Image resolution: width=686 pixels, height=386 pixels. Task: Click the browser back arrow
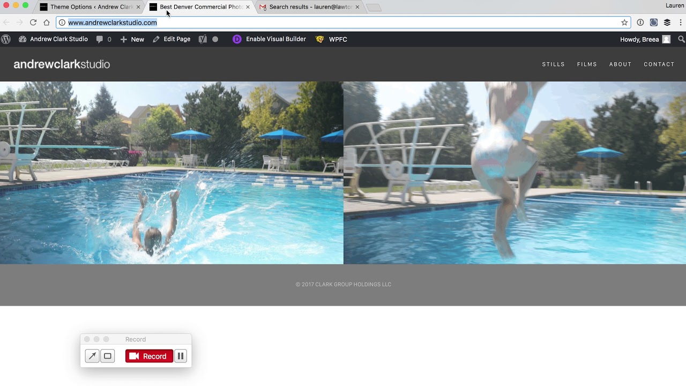[x=6, y=23]
